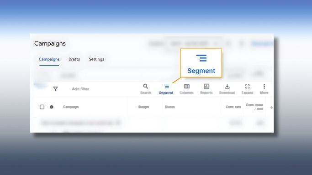Open the Reports icon
The height and width of the screenshot is (175, 312).
click(206, 86)
